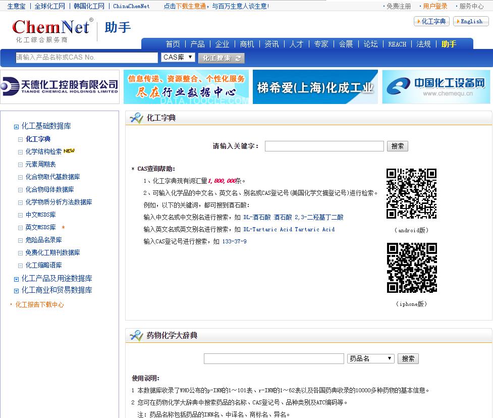Expand the 化工产品及用途数据库 section

[16, 279]
